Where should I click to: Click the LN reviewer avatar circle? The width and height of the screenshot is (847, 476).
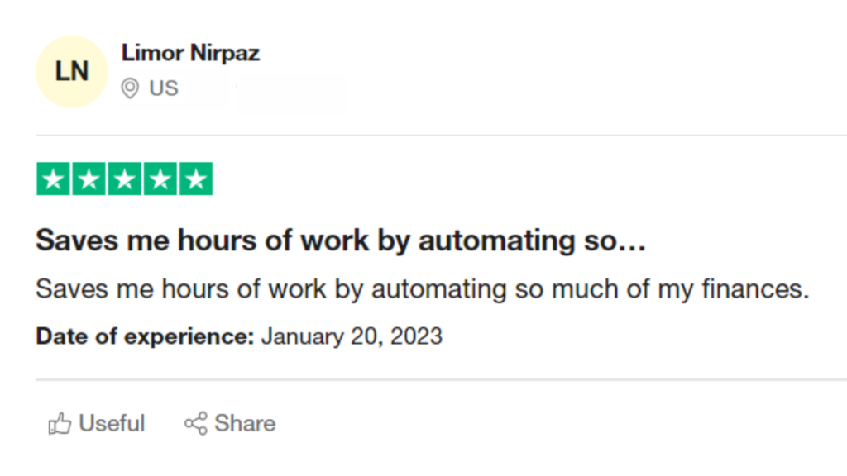[72, 72]
